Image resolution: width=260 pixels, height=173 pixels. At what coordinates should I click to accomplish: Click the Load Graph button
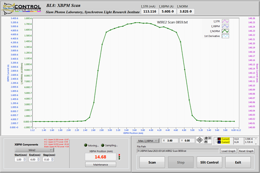click(228, 151)
